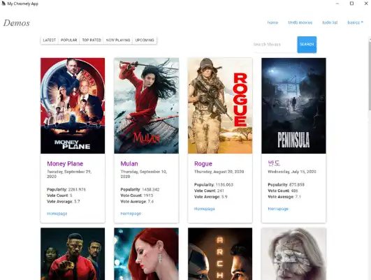Open the Mulan poster image
Viewport: 371px width, 280px height.
click(x=146, y=105)
